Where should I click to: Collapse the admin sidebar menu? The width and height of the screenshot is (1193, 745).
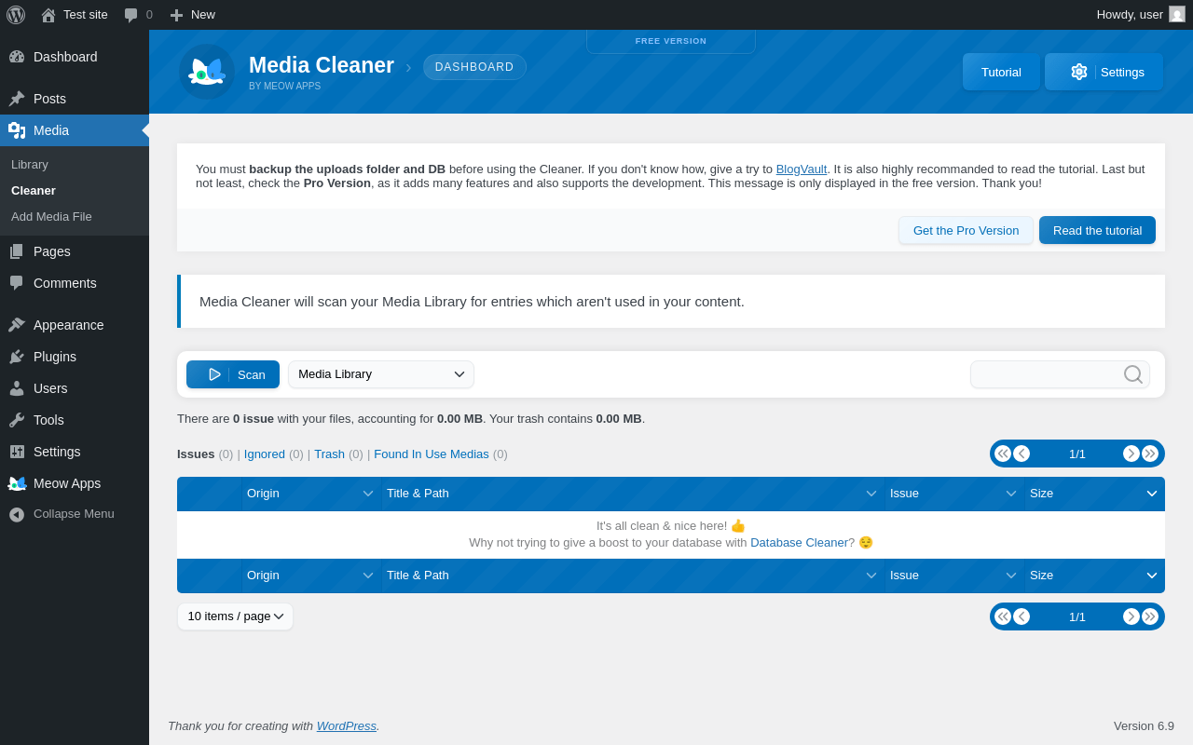[x=75, y=514]
